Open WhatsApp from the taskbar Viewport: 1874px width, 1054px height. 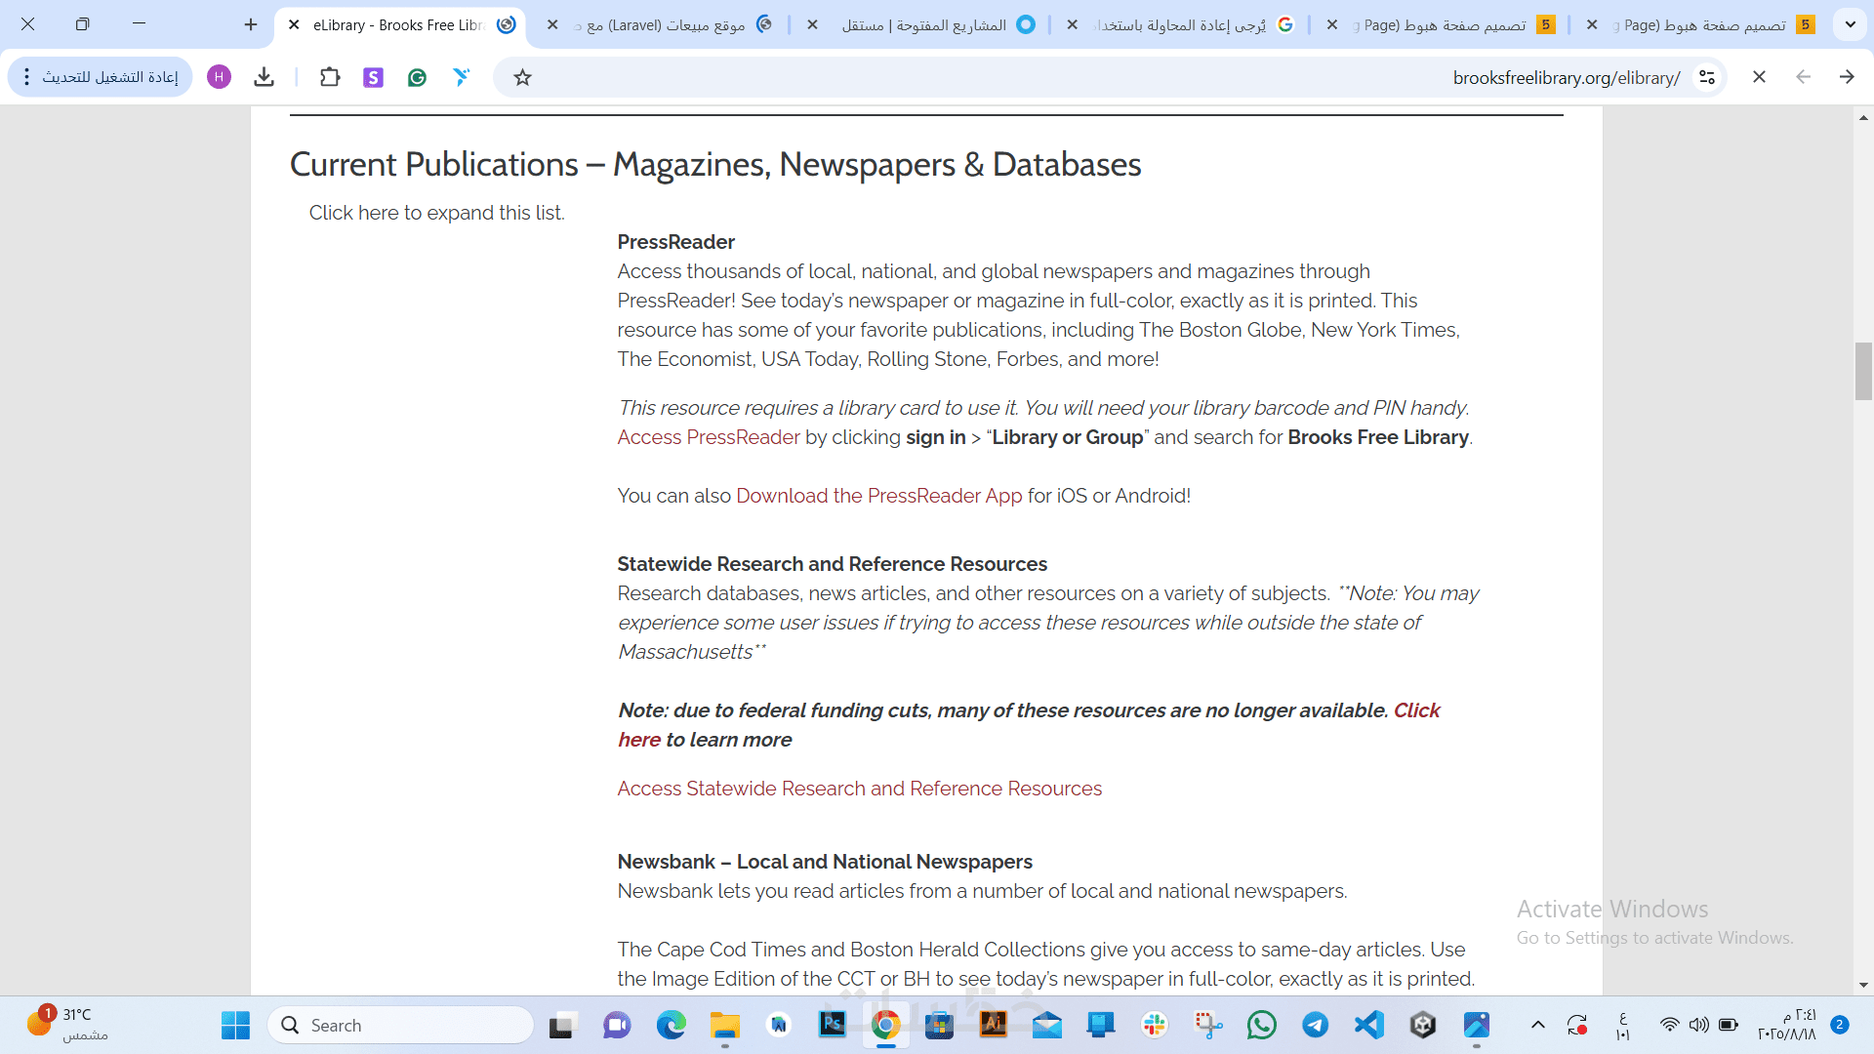pos(1261,1025)
